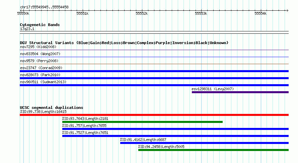
Task: Open variant nsv7295 (Kidd2008) label
Action: tap(38, 47)
